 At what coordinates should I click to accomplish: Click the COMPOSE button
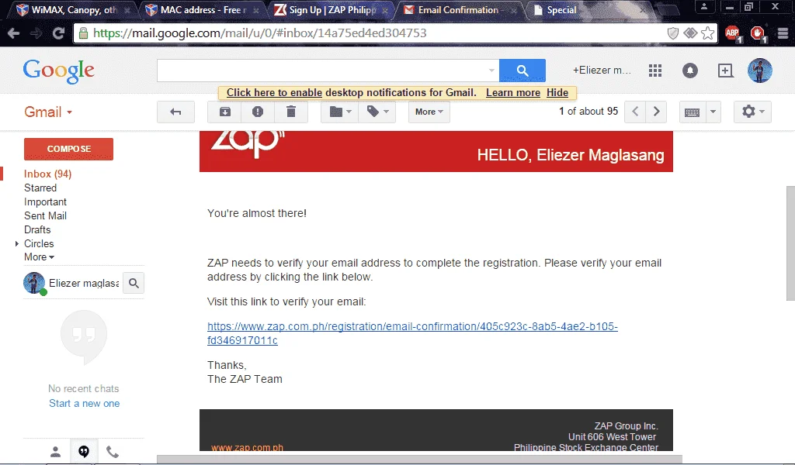[x=68, y=149]
